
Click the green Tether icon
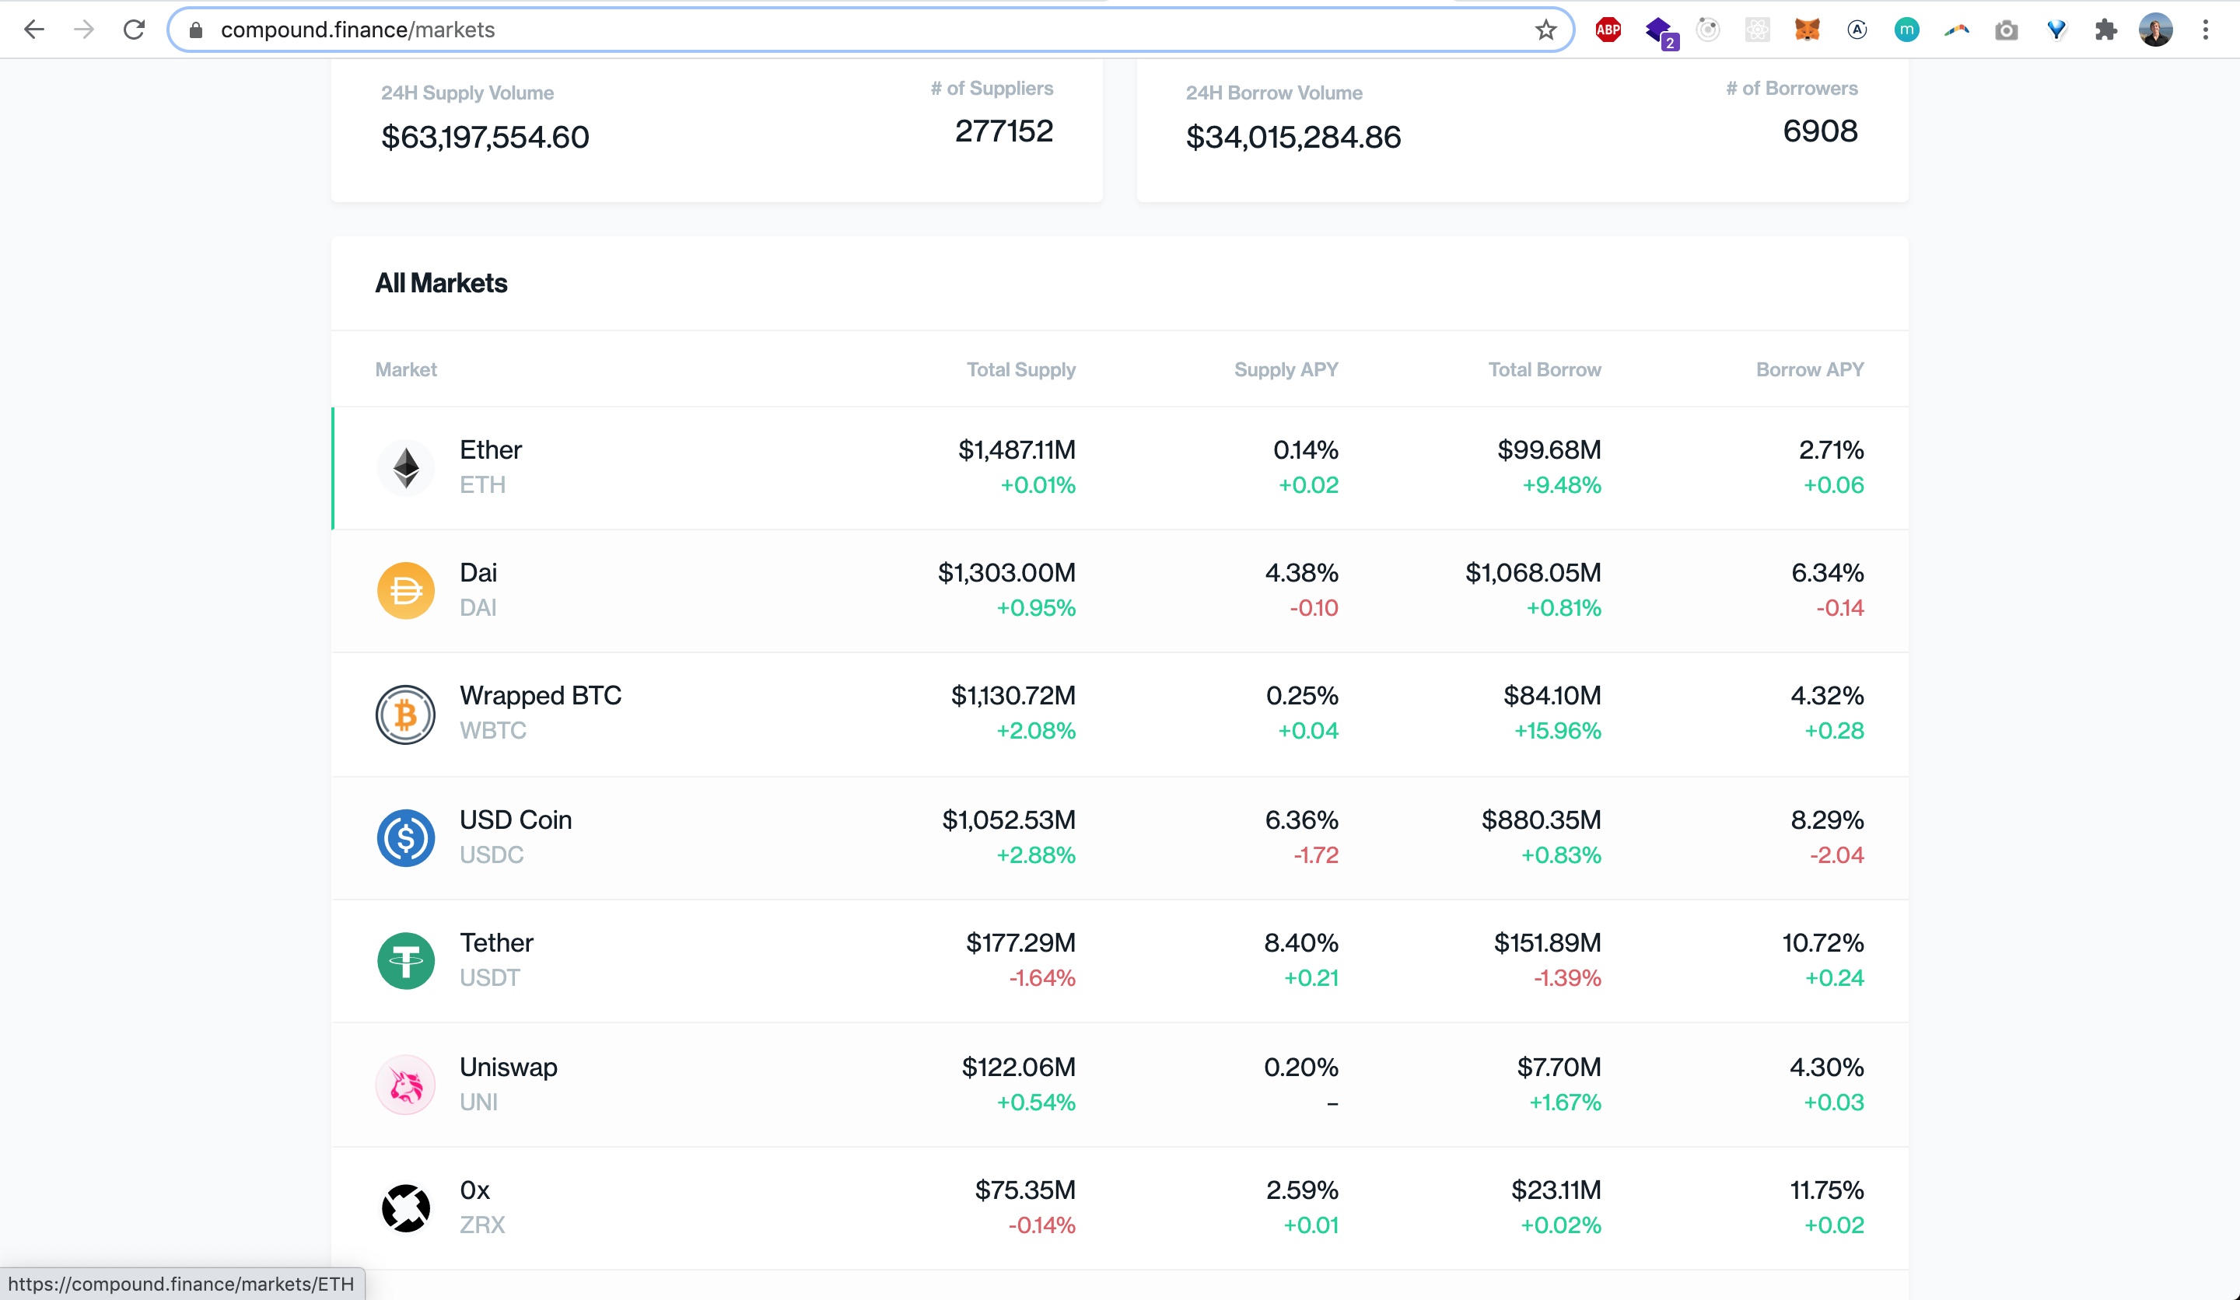tap(405, 960)
